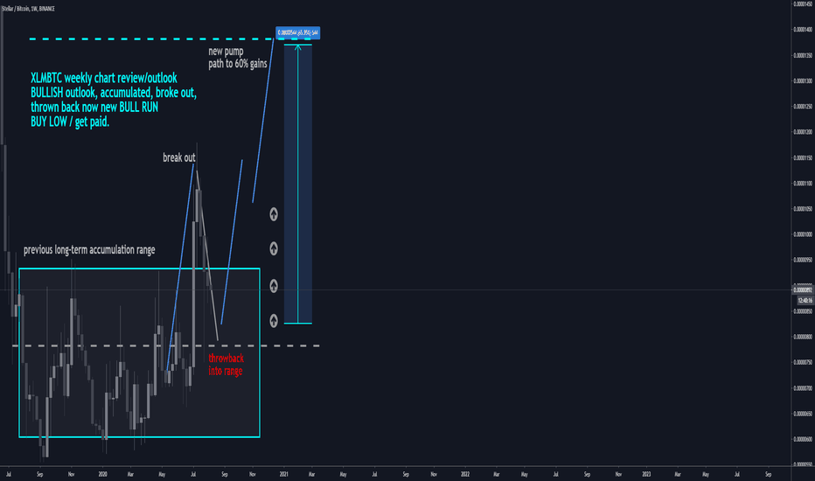Click the 'break out' annotation

178,157
